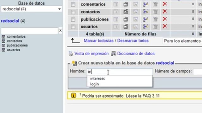Open comentarios table name in main list
This screenshot has height=113, width=202.
pos(93,4)
